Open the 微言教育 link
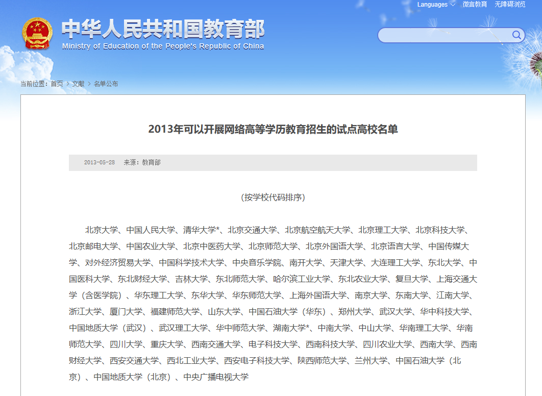The height and width of the screenshot is (396, 542). point(475,5)
